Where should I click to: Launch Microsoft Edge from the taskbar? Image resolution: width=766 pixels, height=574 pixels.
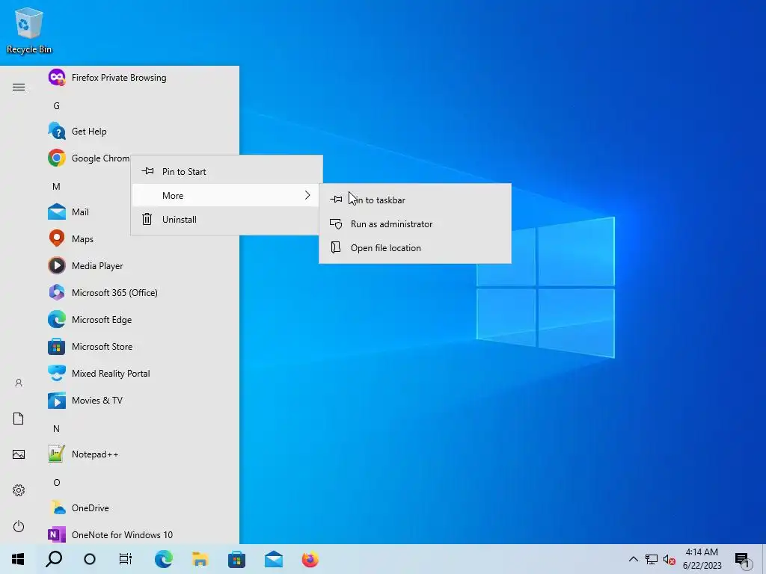[x=164, y=559]
